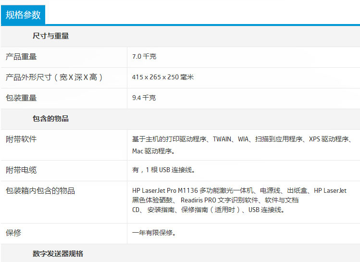Open the 规格参数 tab
The image size is (360, 262).
coord(23,15)
